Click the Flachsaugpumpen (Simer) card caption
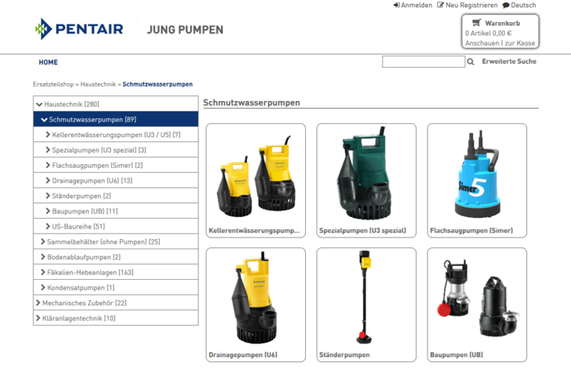 click(471, 231)
